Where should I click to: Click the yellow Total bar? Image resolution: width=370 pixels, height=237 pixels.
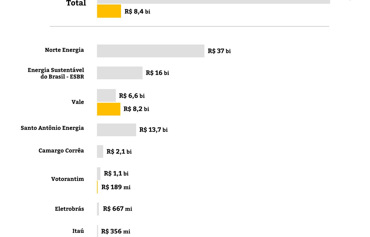(x=109, y=11)
